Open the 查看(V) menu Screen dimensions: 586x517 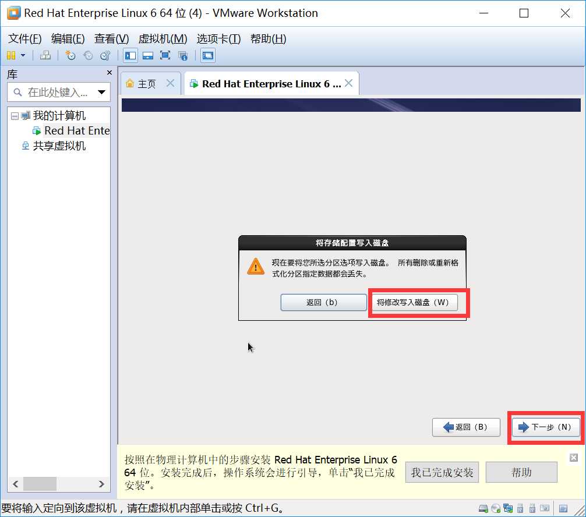tap(111, 38)
